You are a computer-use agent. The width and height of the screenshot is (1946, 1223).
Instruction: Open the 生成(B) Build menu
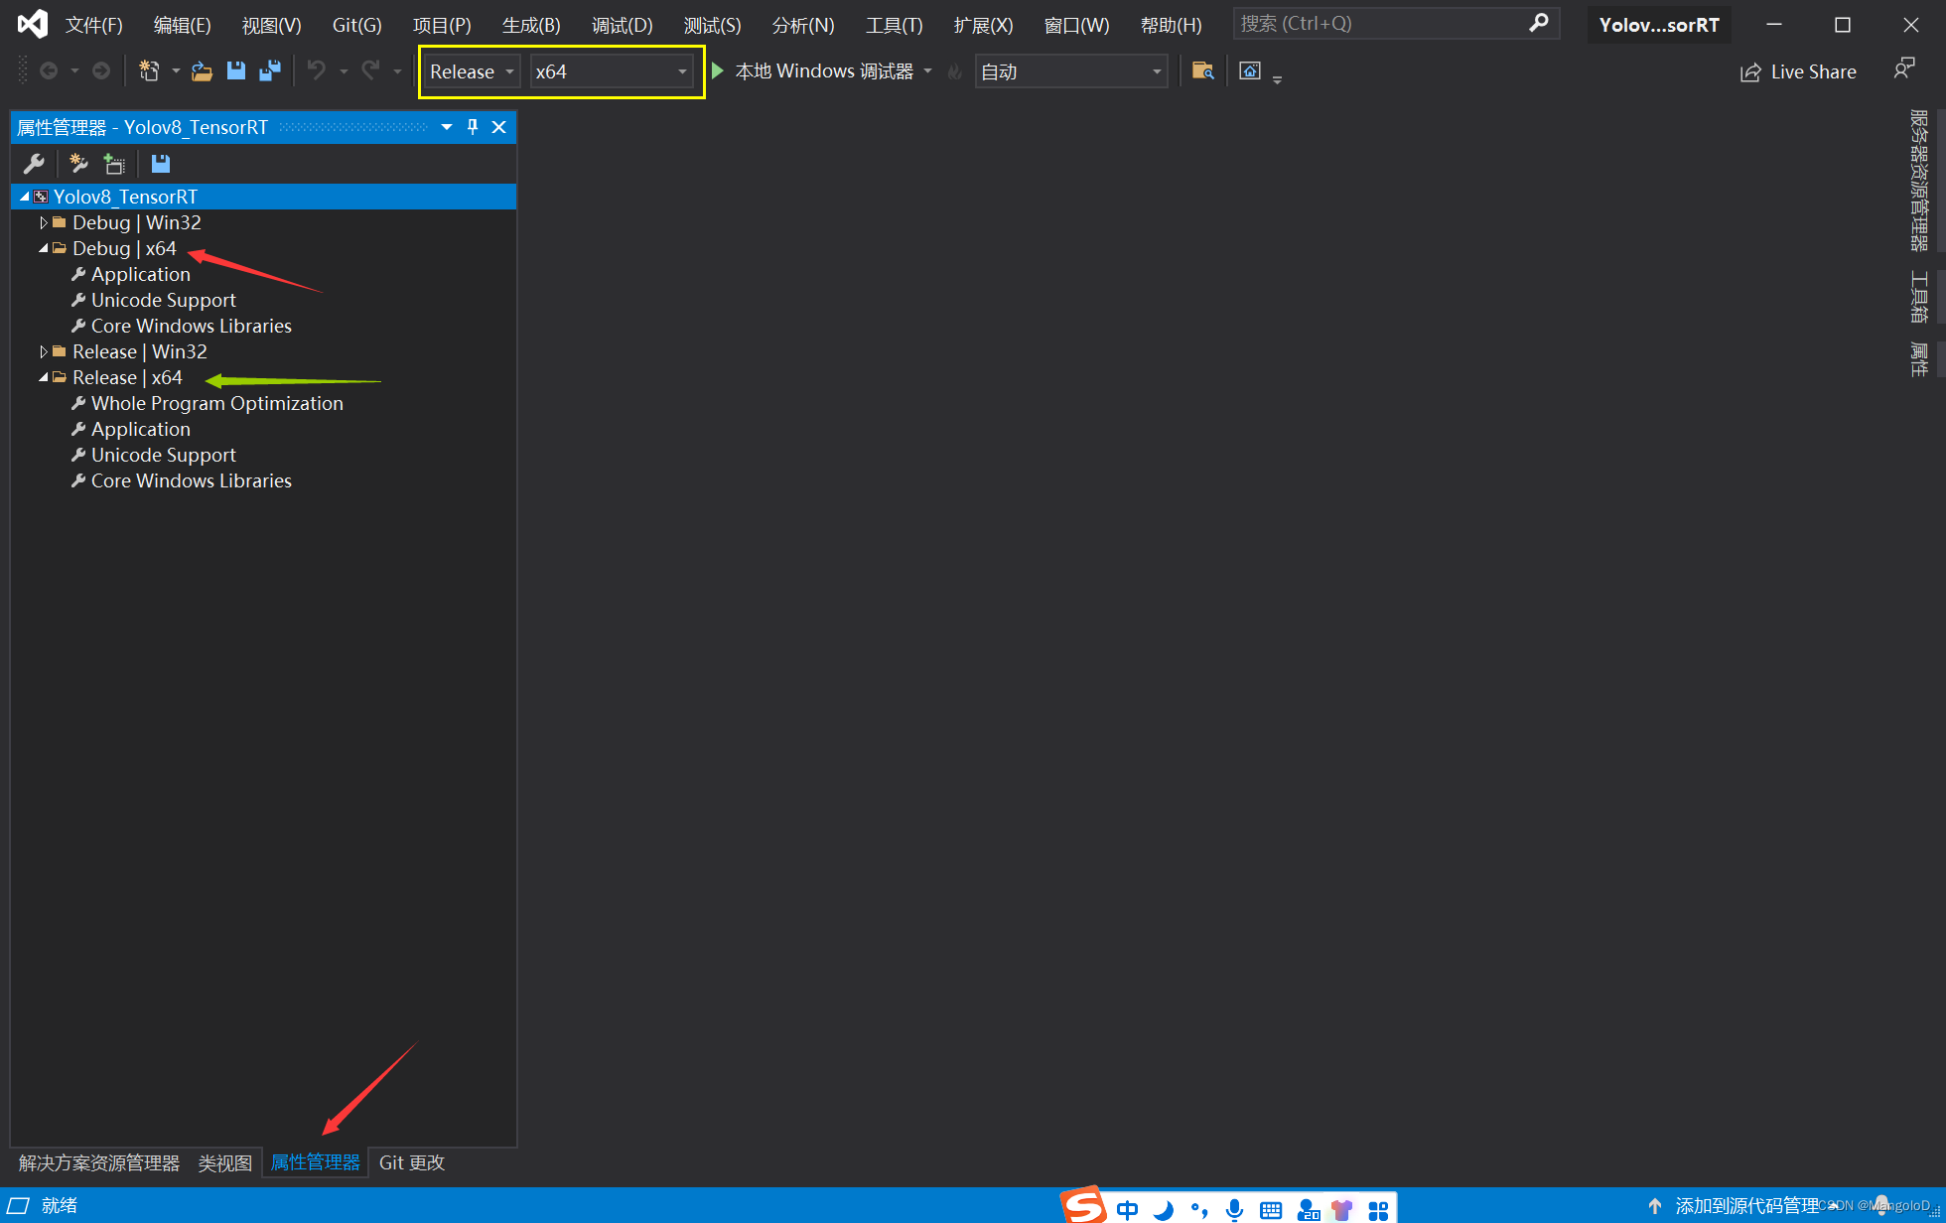(530, 25)
